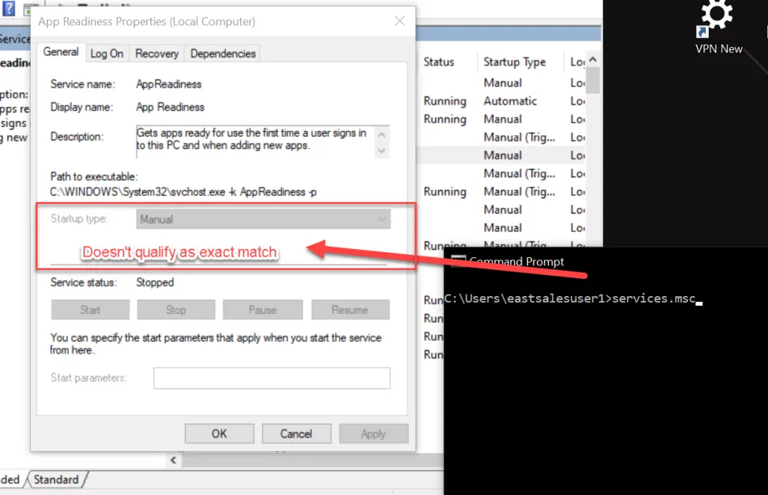
Task: Switch to the Log On tab
Action: 107,53
